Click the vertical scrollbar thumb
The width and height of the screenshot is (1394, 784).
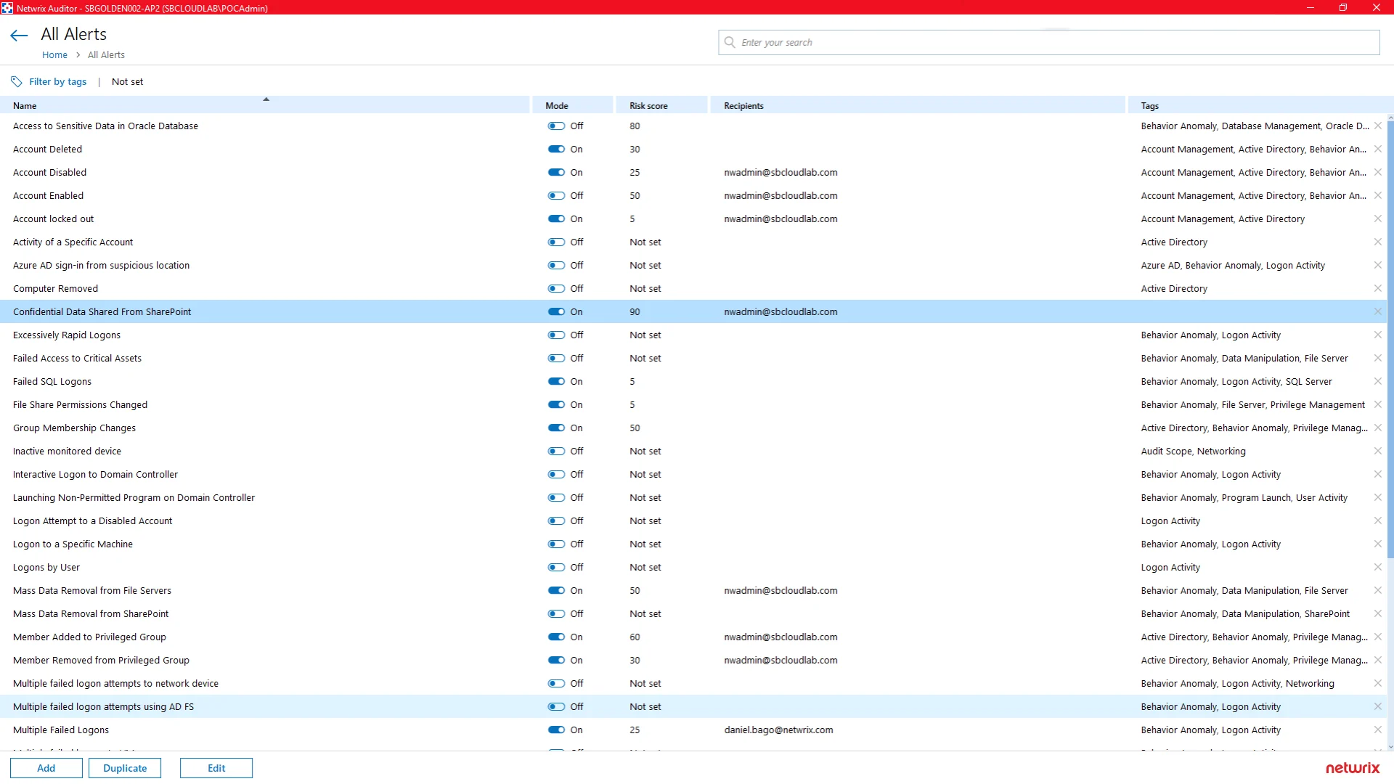tap(1390, 340)
